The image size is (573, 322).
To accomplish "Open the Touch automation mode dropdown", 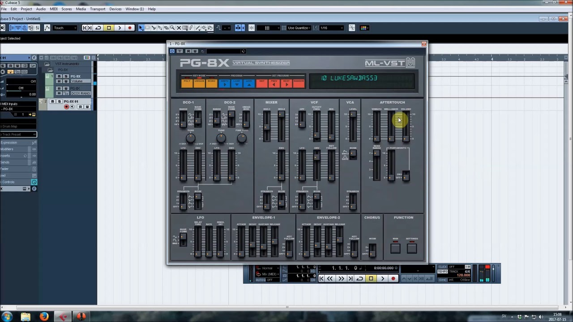I will [x=65, y=28].
